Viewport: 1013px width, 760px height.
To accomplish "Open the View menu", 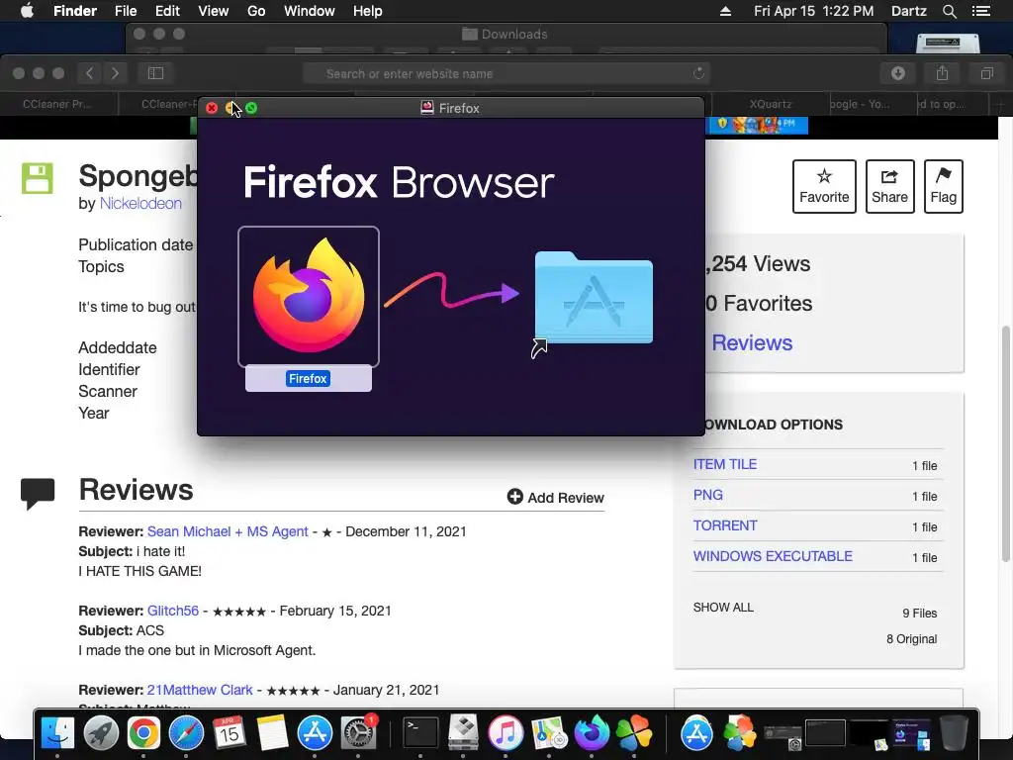I will (214, 11).
